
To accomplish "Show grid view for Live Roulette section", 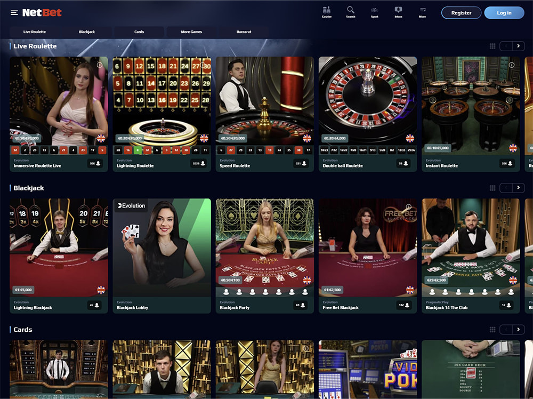I will (x=492, y=46).
